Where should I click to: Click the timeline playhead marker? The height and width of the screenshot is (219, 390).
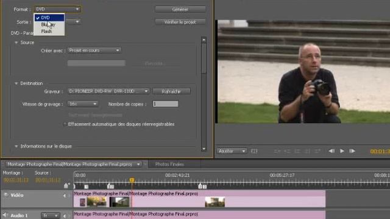point(132,180)
